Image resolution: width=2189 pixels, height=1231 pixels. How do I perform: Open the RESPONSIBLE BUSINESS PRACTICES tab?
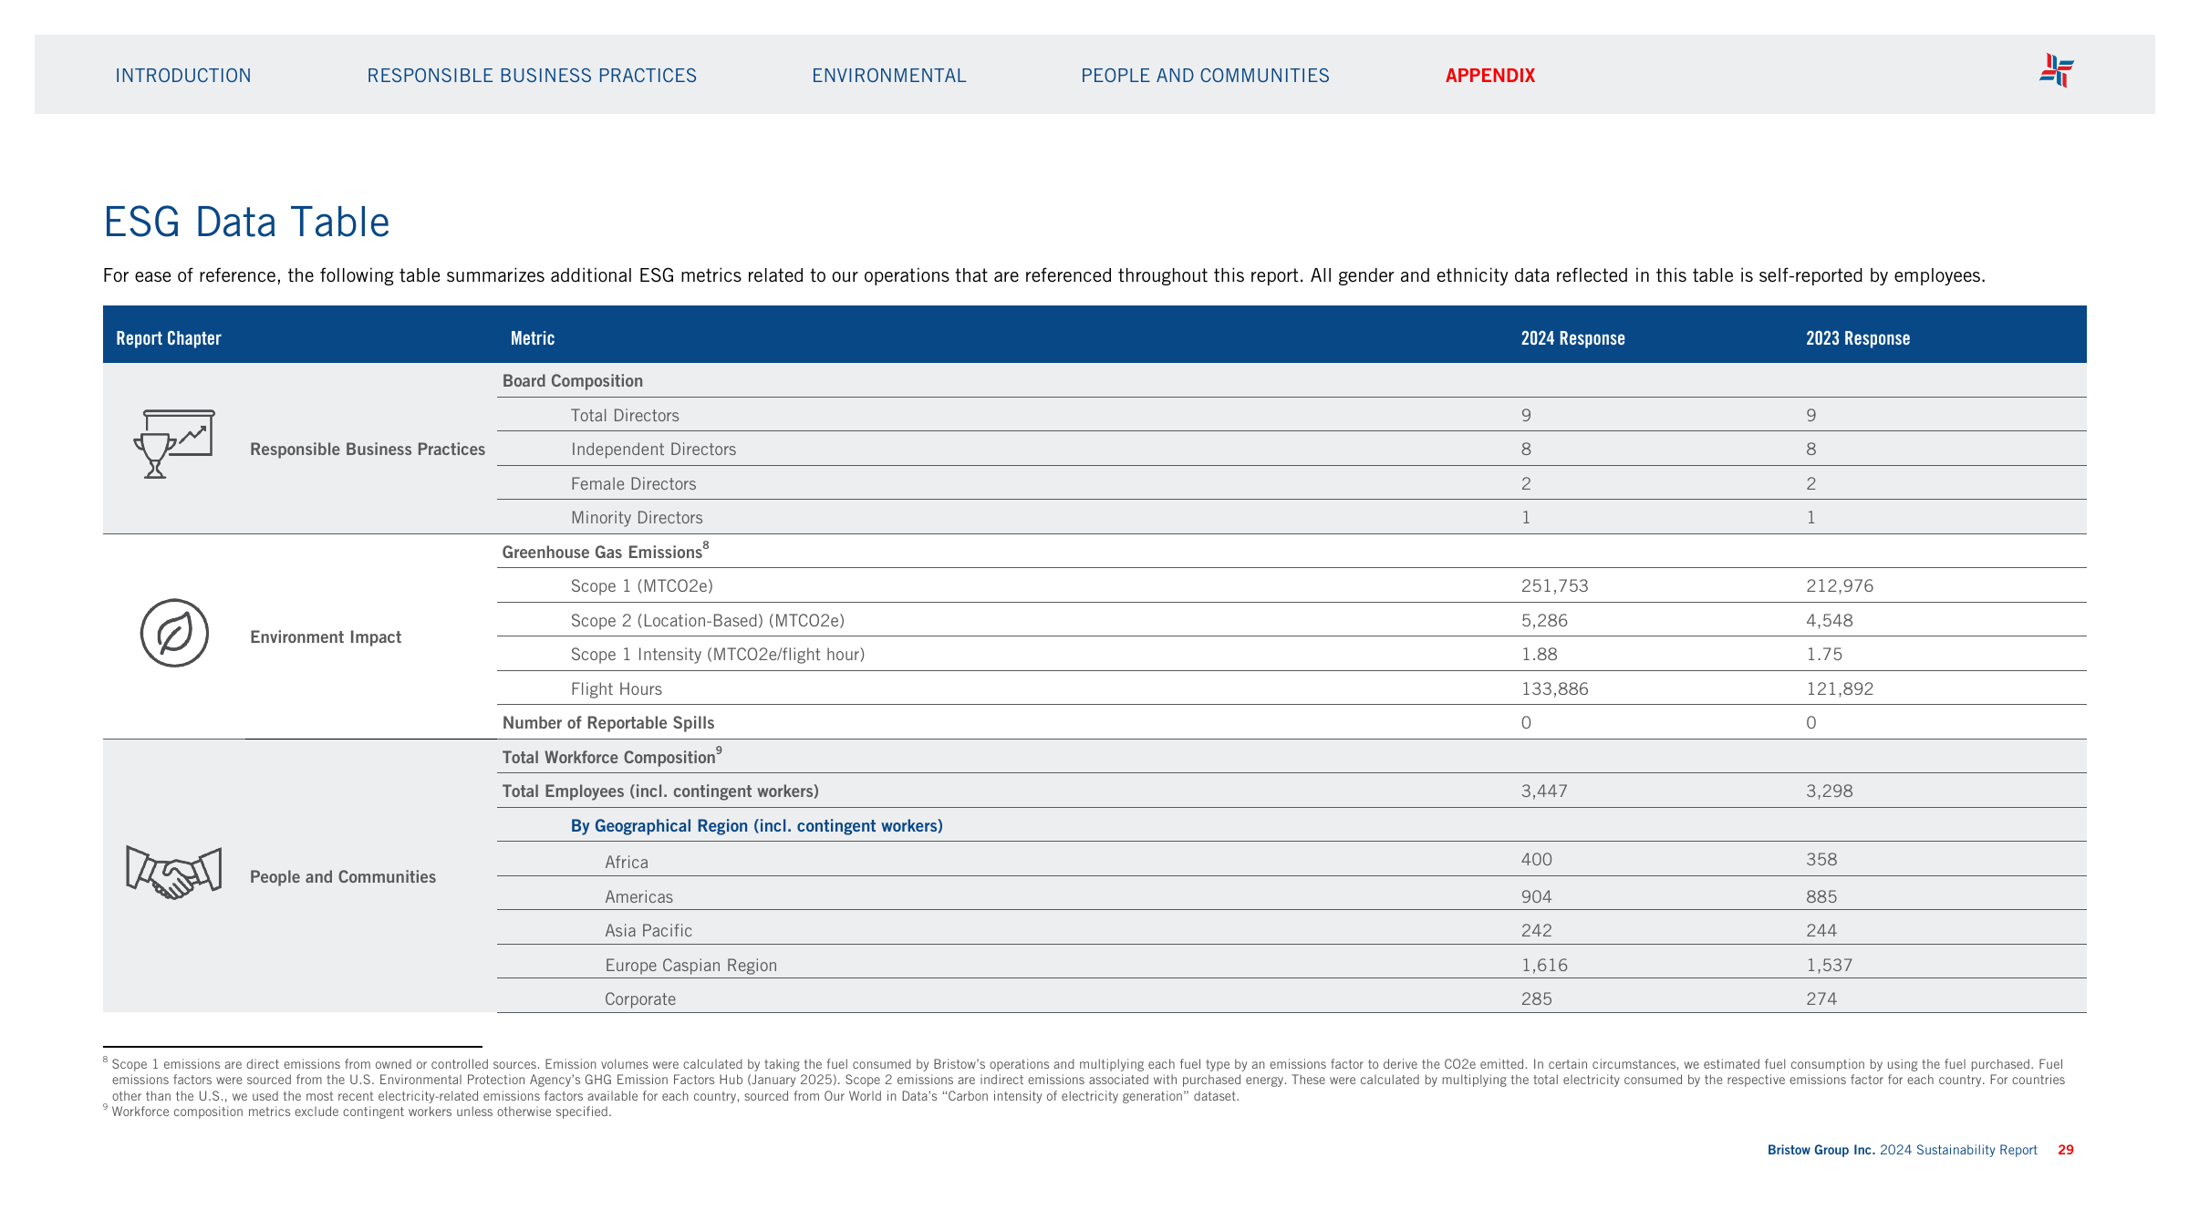tap(532, 76)
